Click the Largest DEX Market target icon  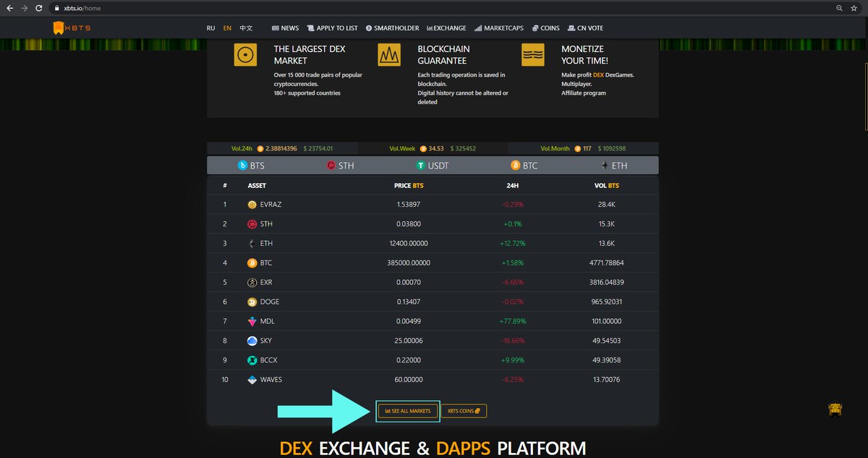[245, 55]
